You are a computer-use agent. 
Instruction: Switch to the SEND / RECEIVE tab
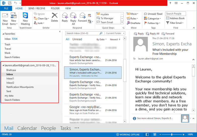click(x=37, y=8)
